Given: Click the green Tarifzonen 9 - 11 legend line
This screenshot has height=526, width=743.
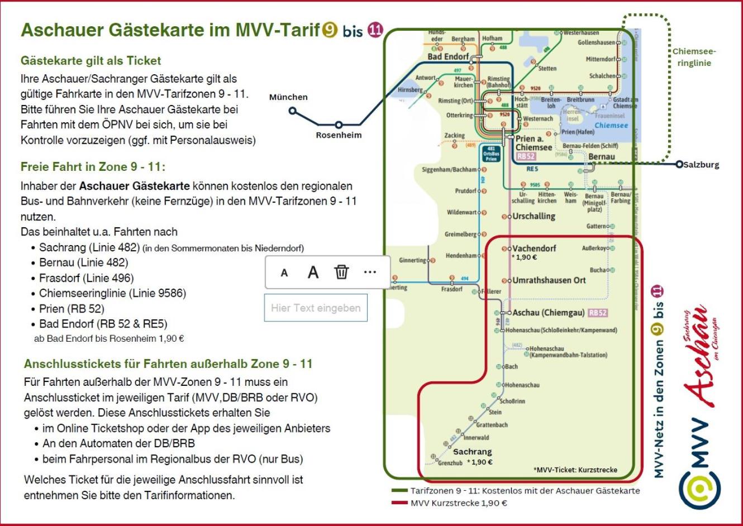Looking at the screenshot, I should click(399, 490).
